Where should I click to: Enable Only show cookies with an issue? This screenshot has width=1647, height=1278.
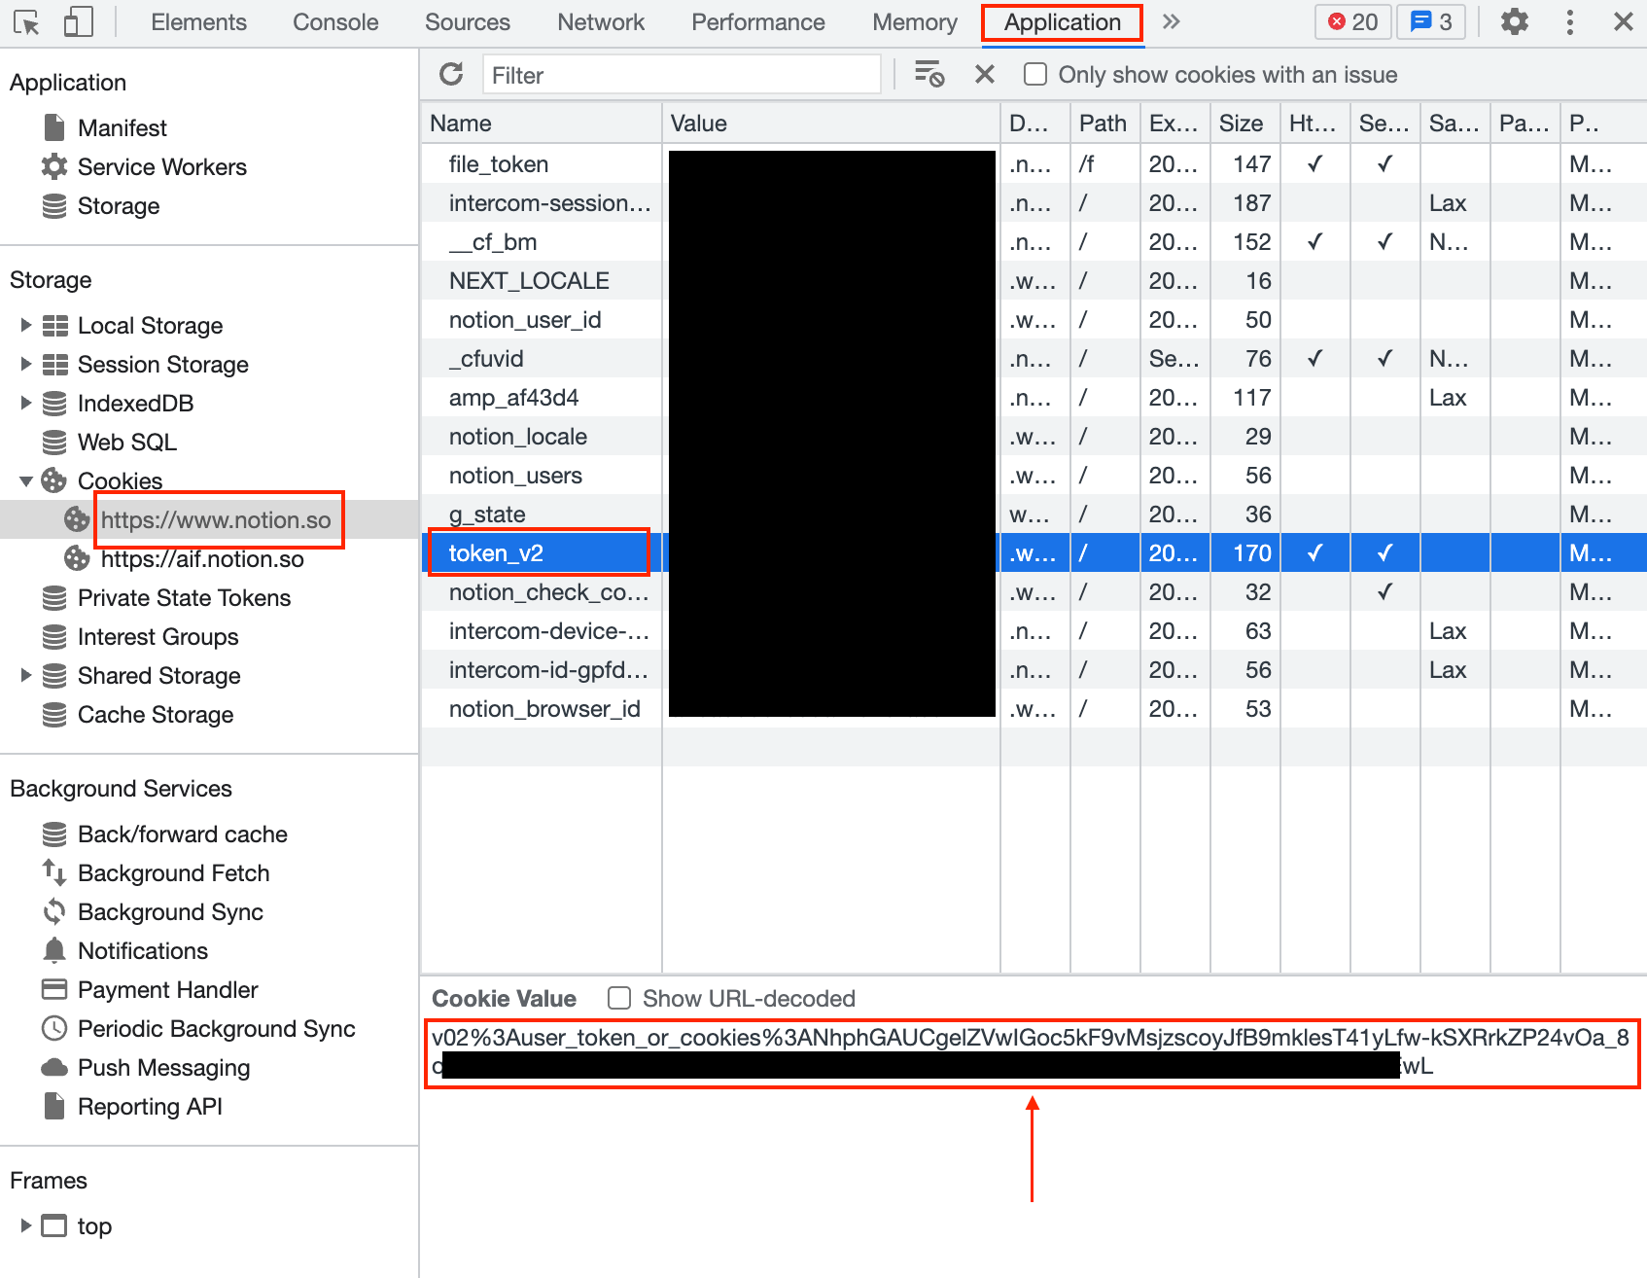[1035, 75]
